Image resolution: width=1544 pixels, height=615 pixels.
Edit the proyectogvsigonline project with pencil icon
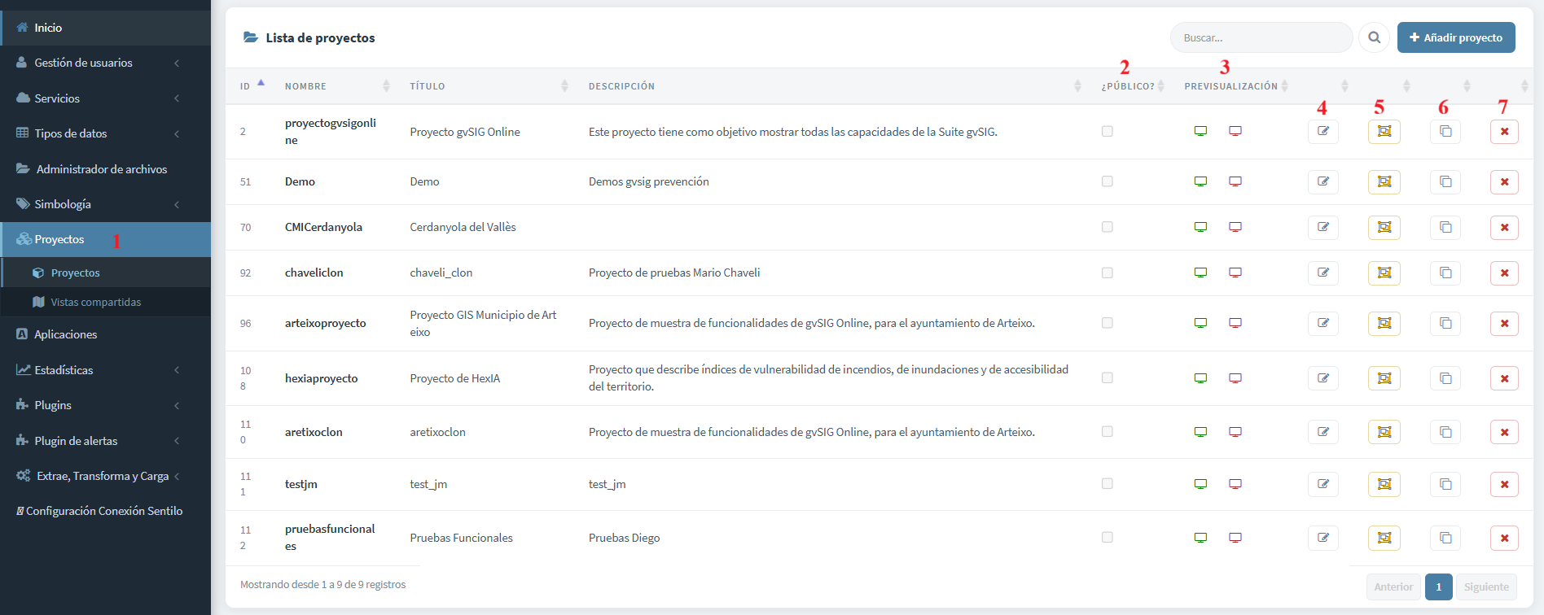[1323, 131]
